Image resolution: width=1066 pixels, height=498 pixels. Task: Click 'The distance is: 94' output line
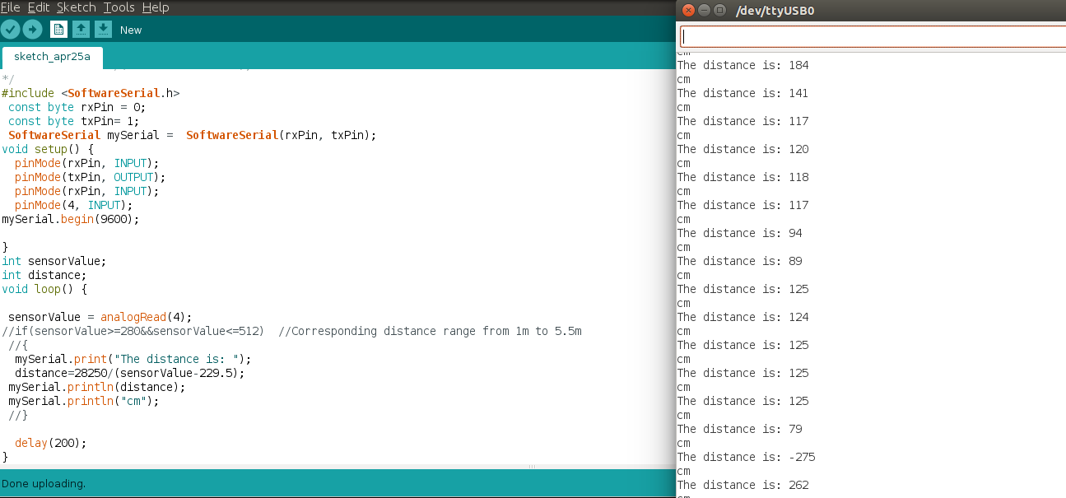739,233
